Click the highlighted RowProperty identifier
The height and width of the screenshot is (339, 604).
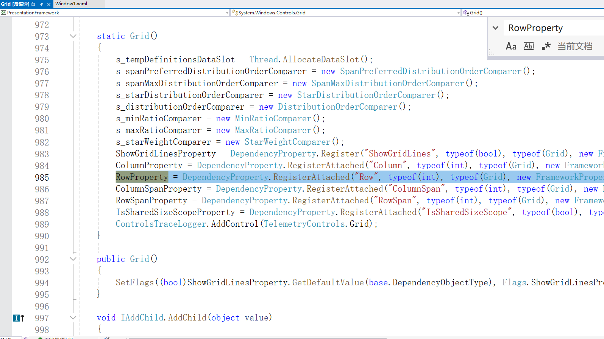[x=142, y=177]
